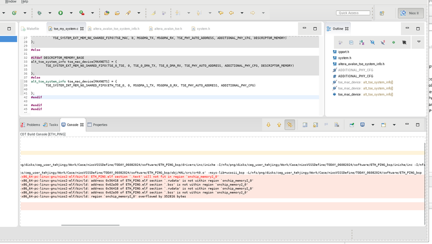Image resolution: width=432 pixels, height=244 pixels.
Task: Open dropdown next to Open Console icon
Action: pyautogui.click(x=394, y=125)
